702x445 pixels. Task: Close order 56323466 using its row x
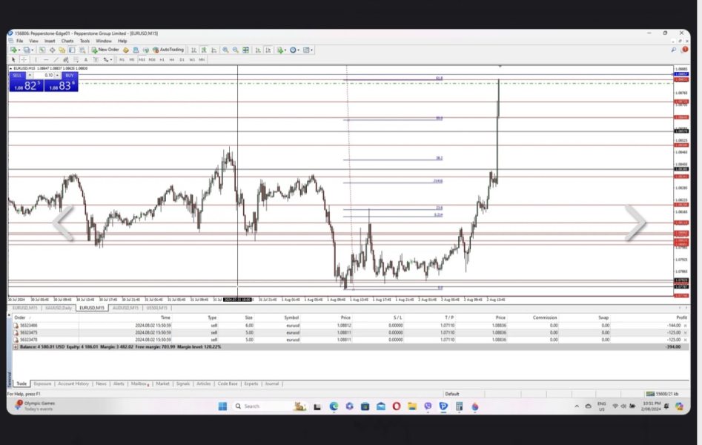[686, 326]
